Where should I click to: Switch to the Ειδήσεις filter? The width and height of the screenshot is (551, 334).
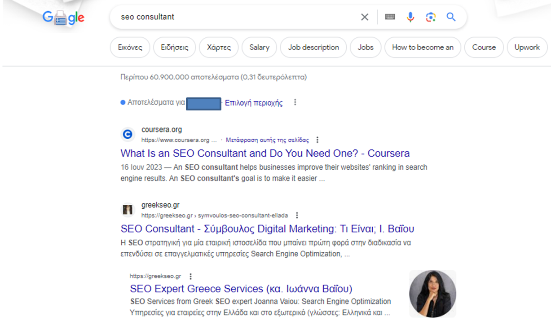[x=175, y=47]
